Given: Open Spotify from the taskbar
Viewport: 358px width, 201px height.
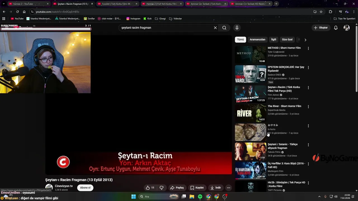Looking at the screenshot, I should tap(200, 197).
